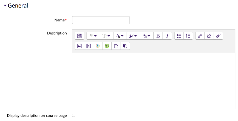Click into the Name input field
The image size is (238, 121).
(101, 20)
